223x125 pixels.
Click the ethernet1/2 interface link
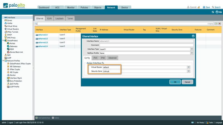click(x=43, y=39)
